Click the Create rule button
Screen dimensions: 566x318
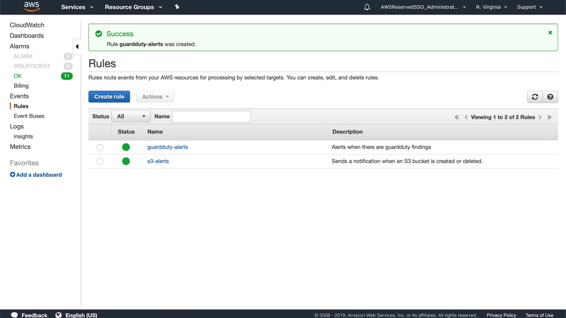point(109,97)
